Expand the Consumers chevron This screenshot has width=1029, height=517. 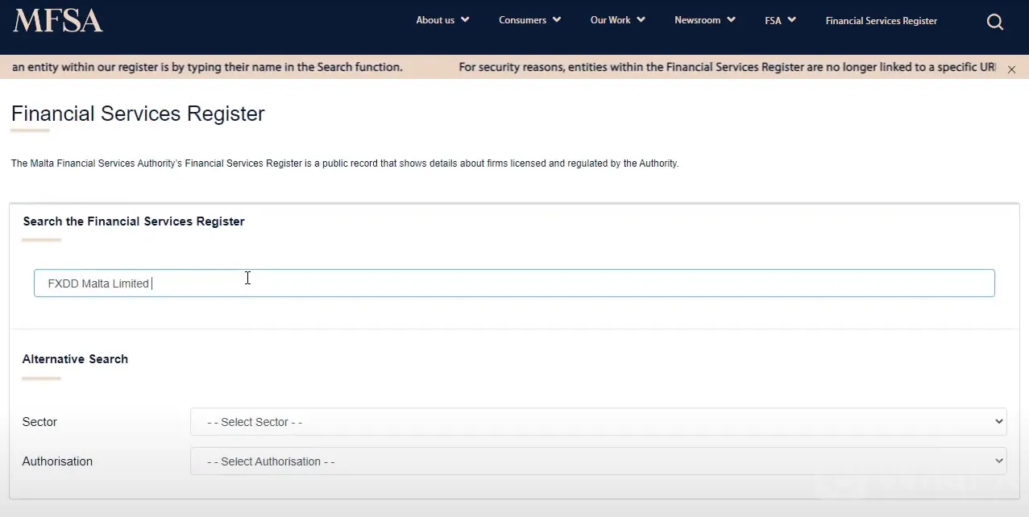557,20
